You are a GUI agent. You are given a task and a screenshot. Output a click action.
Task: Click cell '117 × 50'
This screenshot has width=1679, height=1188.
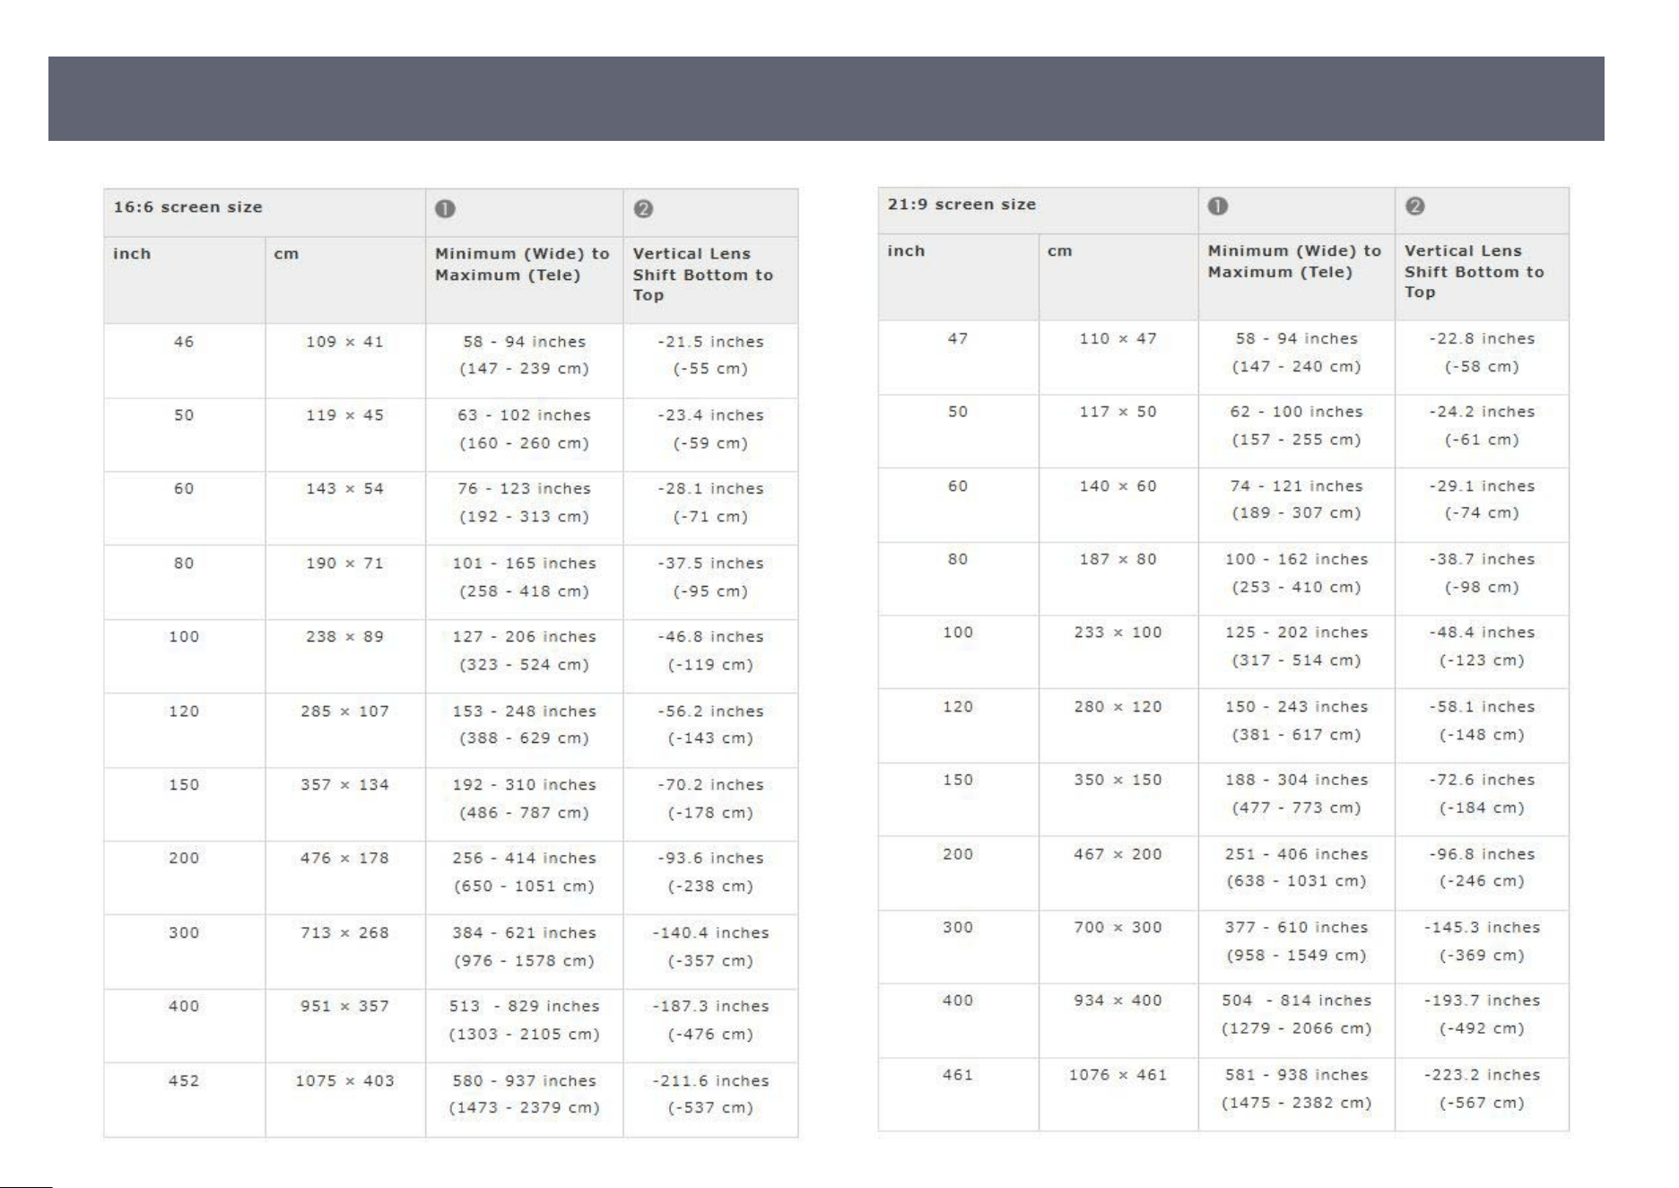pos(1118,412)
